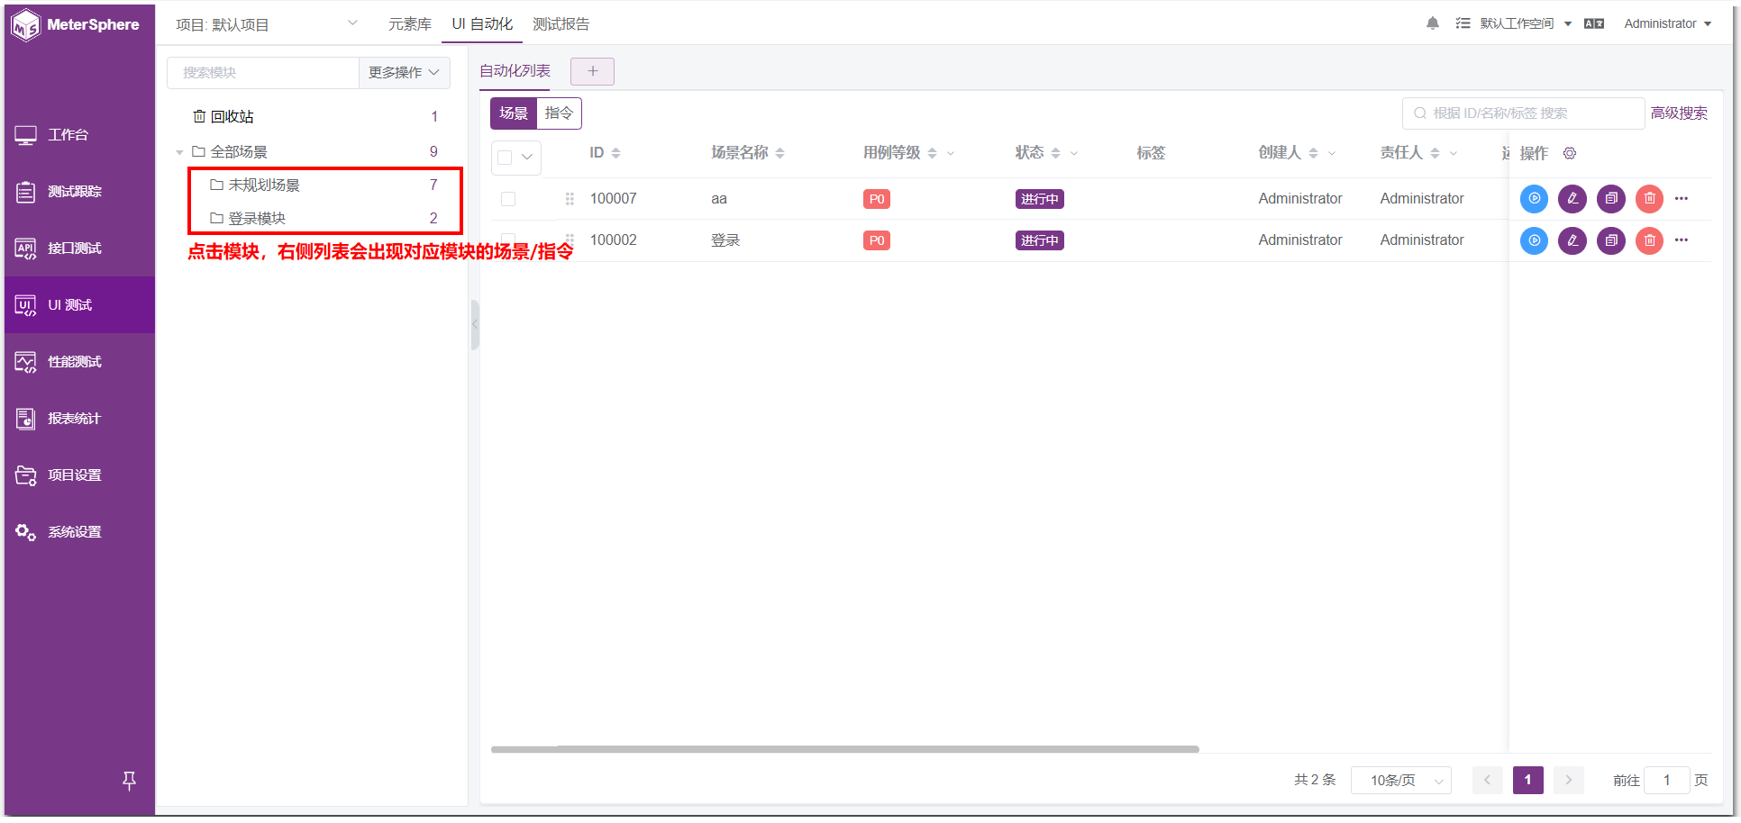The height and width of the screenshot is (823, 1741).
Task: Copy scenario 100007 using the duplicate icon
Action: [x=1610, y=199]
